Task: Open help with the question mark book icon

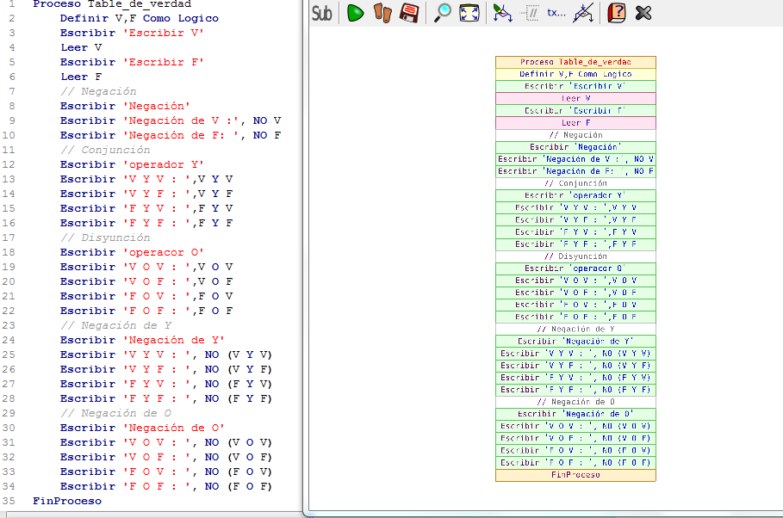Action: point(617,13)
